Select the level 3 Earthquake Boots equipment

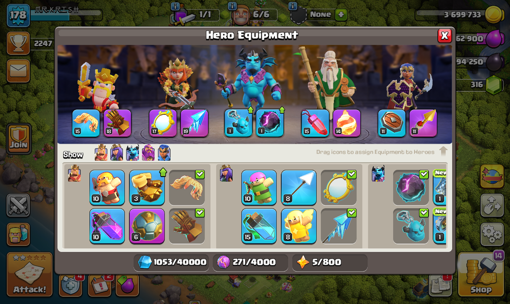[147, 188]
